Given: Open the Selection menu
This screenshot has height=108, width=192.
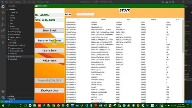Looking at the screenshot, I should pos(18,2).
